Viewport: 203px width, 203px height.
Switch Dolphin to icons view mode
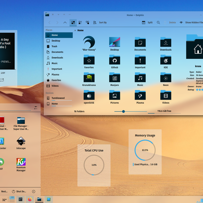click(x=73, y=22)
